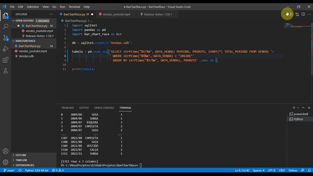Run the Python file with play button

(291, 14)
